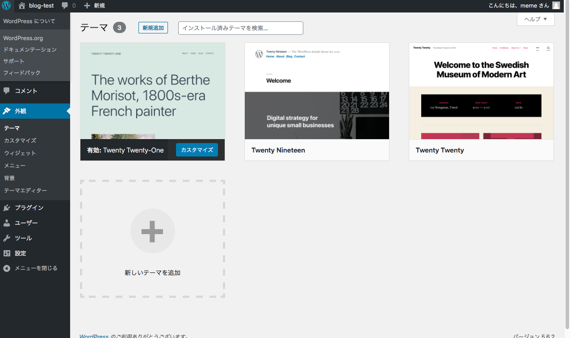Viewport: 570px width, 338px height.
Task: Open the Twenty Nineteen theme screenshot
Action: click(317, 91)
